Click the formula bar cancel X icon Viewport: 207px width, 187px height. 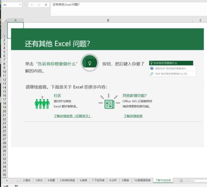[32, 5]
